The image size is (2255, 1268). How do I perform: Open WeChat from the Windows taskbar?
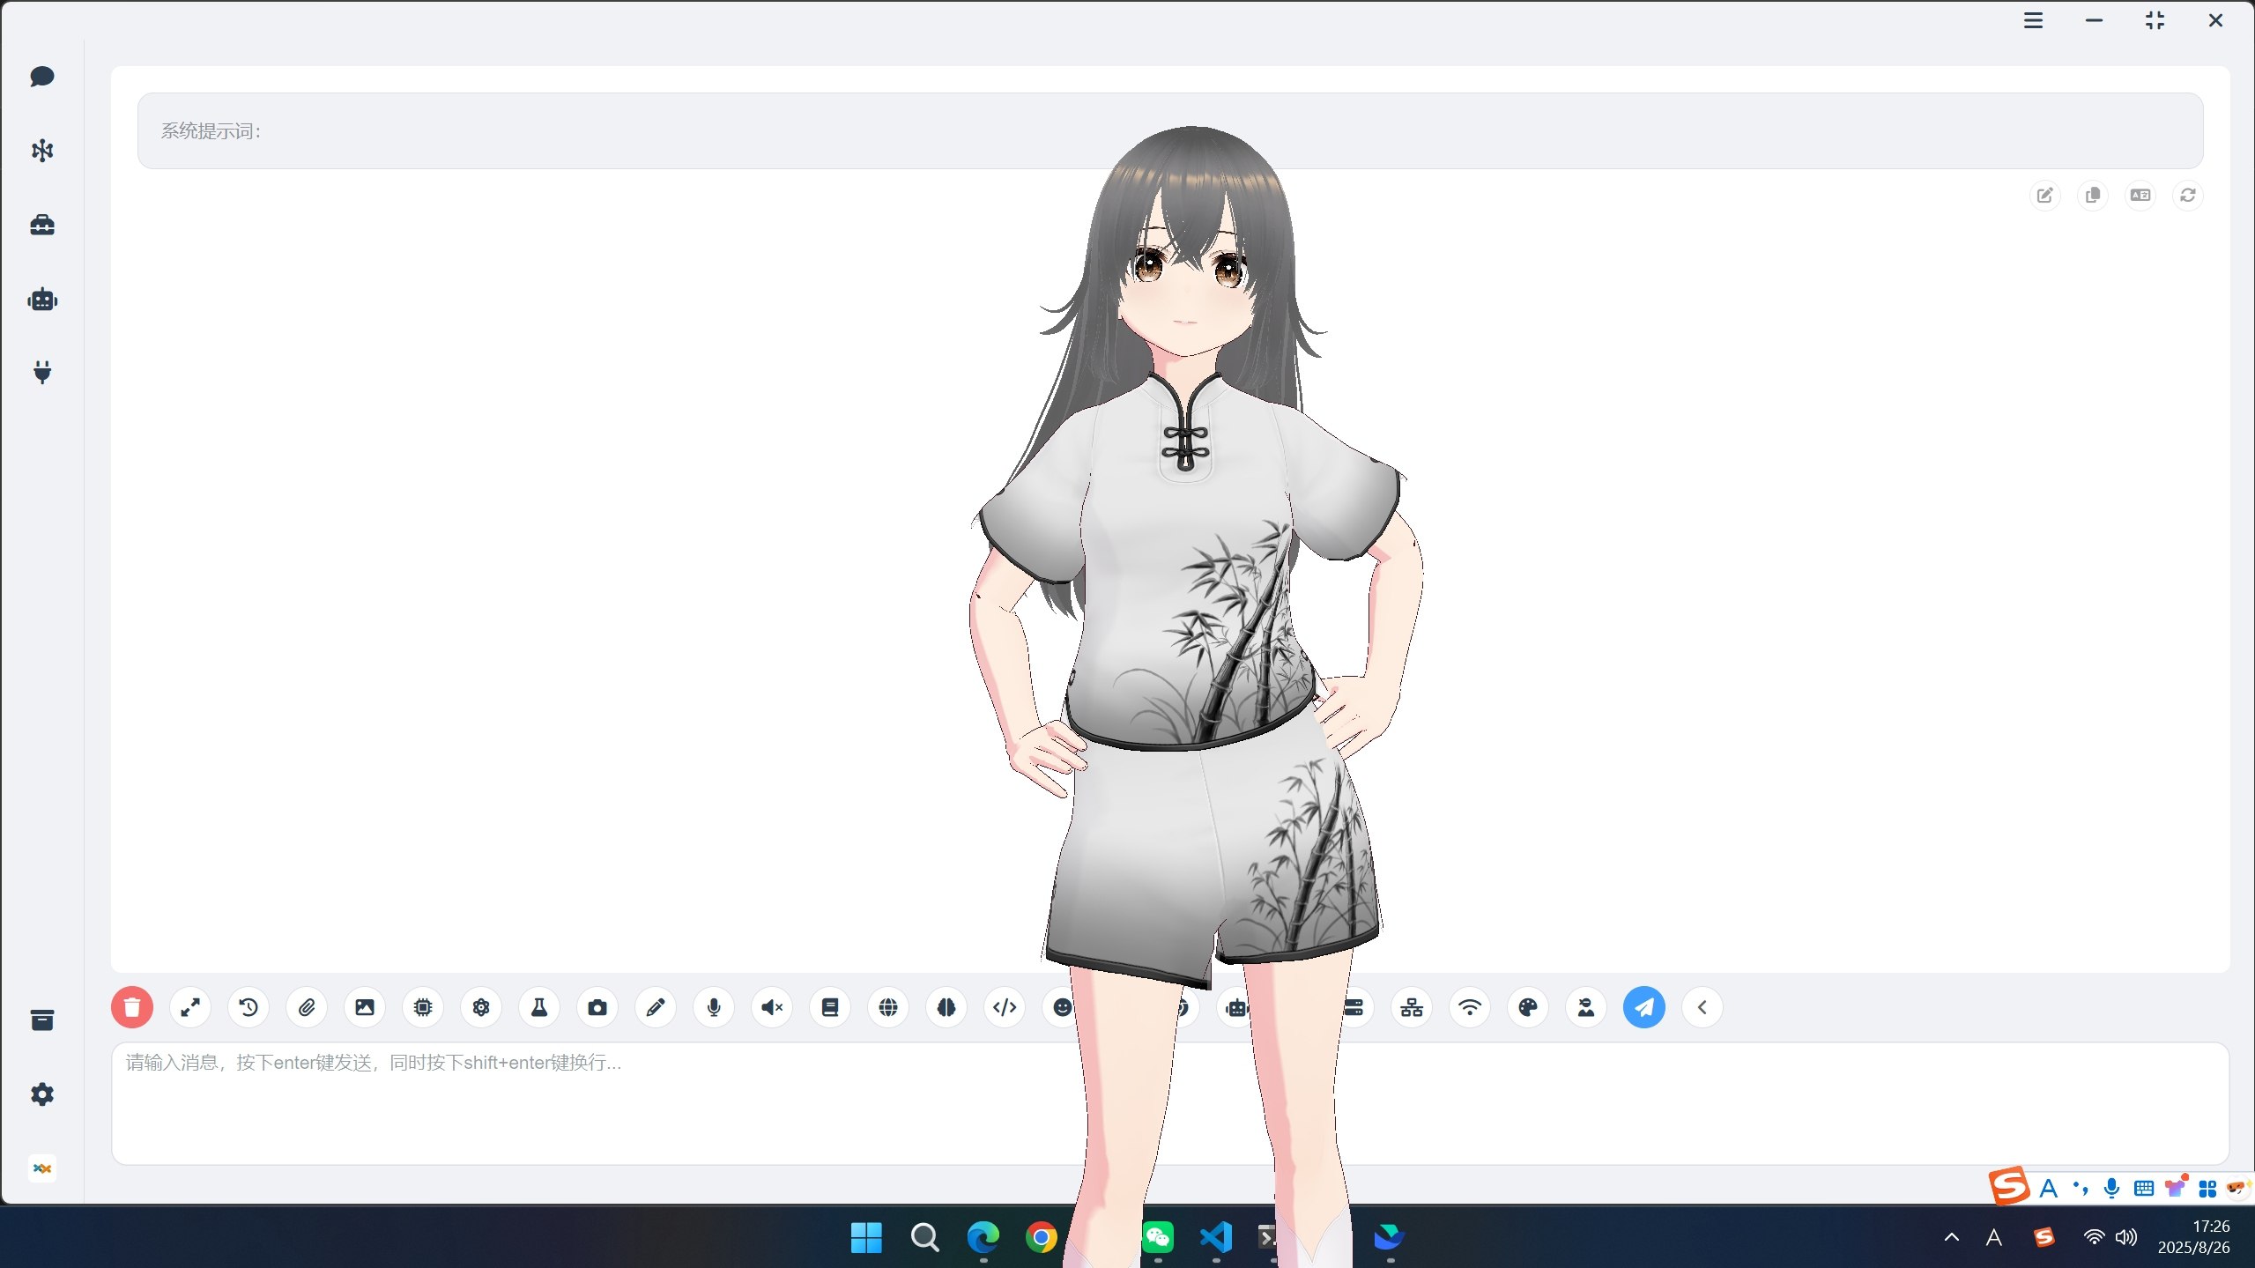click(x=1157, y=1237)
